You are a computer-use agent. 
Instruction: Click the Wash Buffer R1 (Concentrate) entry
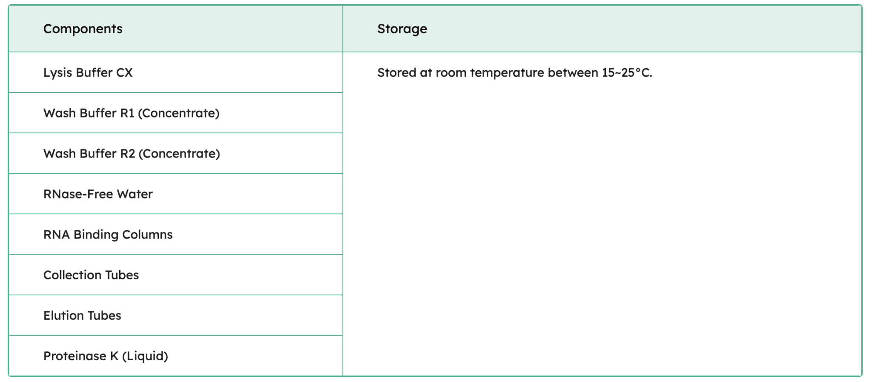coord(131,113)
